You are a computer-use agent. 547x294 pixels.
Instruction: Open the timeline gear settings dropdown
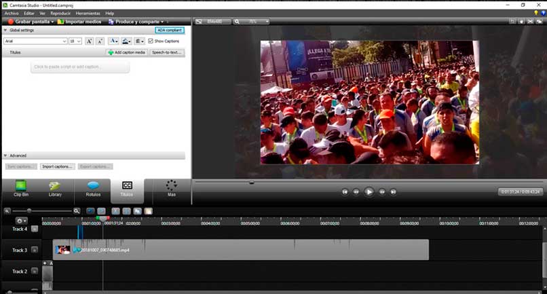pos(21,221)
